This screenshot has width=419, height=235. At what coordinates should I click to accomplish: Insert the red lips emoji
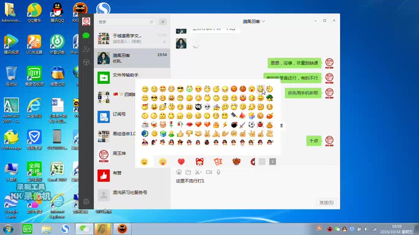pyautogui.click(x=189, y=125)
